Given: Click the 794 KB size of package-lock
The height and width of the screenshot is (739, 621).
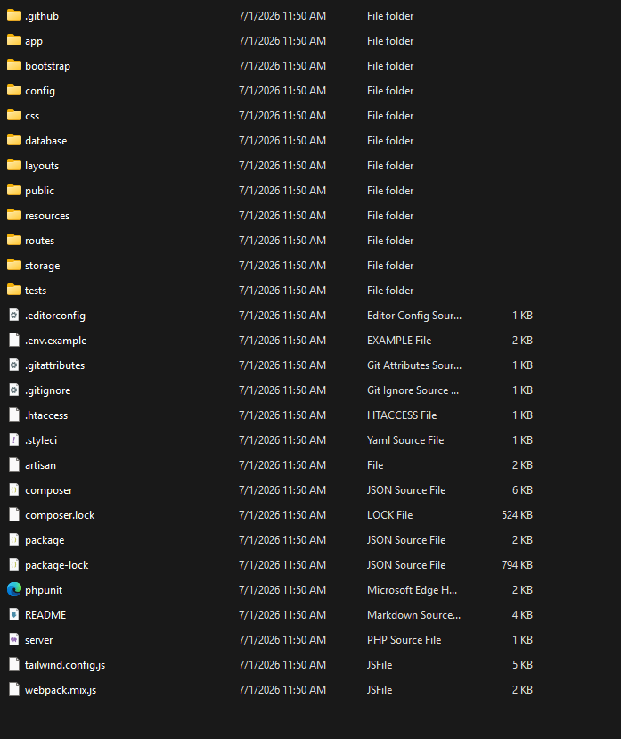Looking at the screenshot, I should coord(517,564).
